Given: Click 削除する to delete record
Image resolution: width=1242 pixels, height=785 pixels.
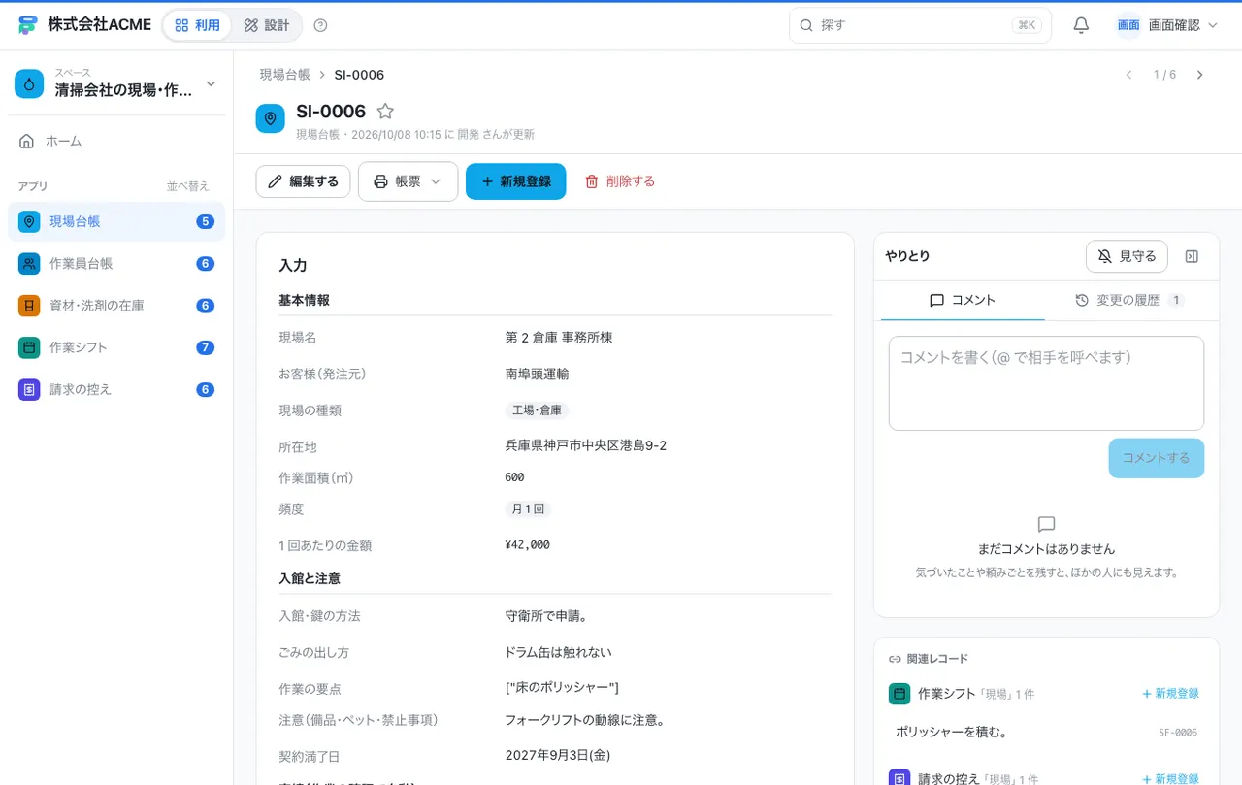Looking at the screenshot, I should 620,181.
